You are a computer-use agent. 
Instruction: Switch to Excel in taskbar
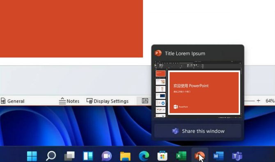pyautogui.click(x=181, y=156)
